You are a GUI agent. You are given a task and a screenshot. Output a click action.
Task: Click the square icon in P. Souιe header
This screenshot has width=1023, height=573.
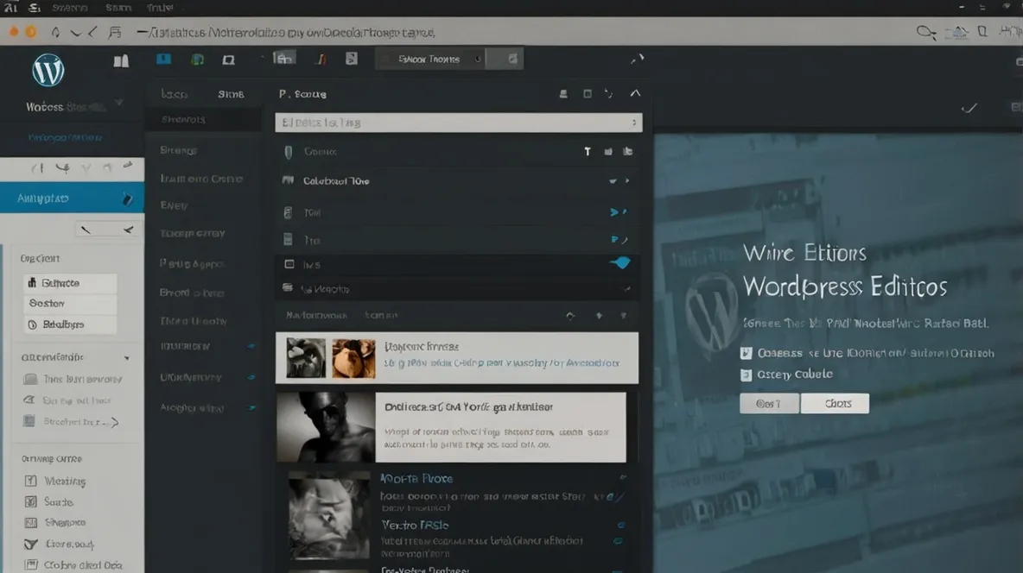point(588,94)
